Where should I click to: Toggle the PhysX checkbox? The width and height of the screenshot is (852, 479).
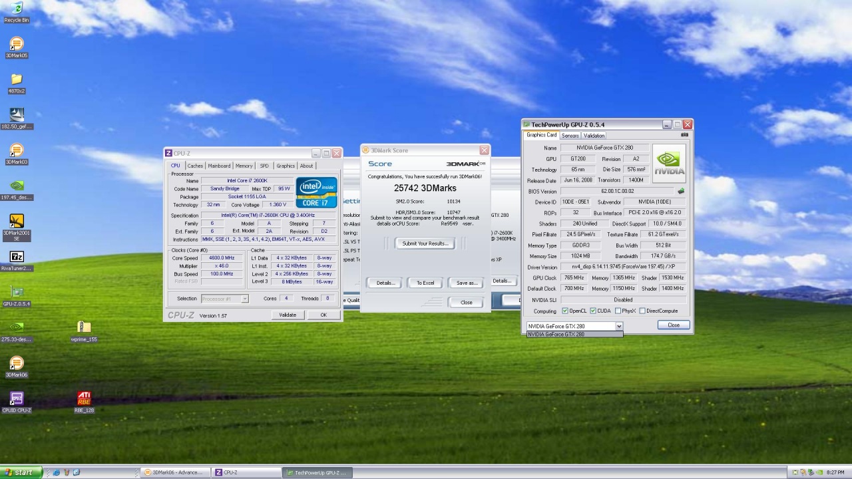(618, 311)
